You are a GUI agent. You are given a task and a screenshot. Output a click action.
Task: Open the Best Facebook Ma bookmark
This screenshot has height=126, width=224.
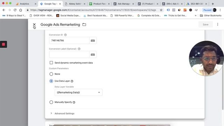(96, 15)
